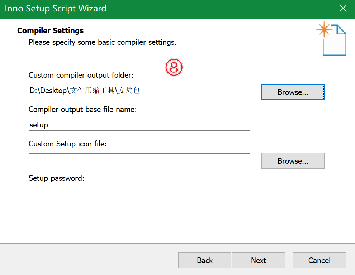Browse for a custom Setup icon file
The image size is (355, 275).
pos(293,161)
